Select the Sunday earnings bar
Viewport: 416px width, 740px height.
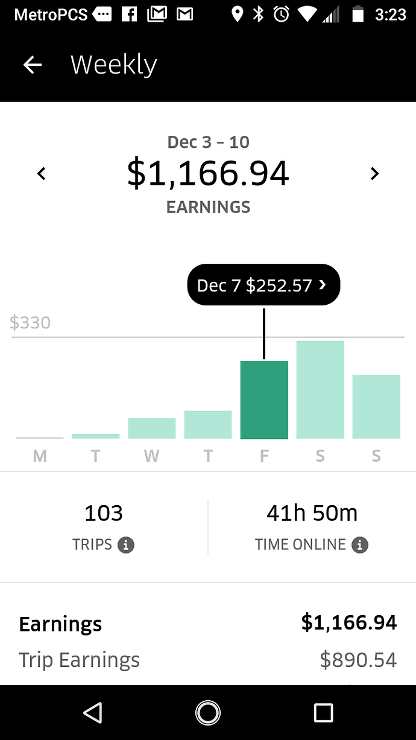376,406
